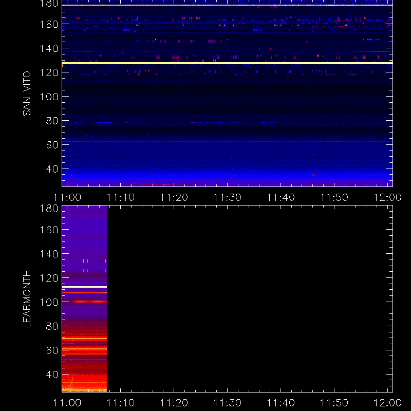The width and height of the screenshot is (411, 411).
Task: Select the 40 tick label on SAN VITO plot
Action: (x=52, y=169)
